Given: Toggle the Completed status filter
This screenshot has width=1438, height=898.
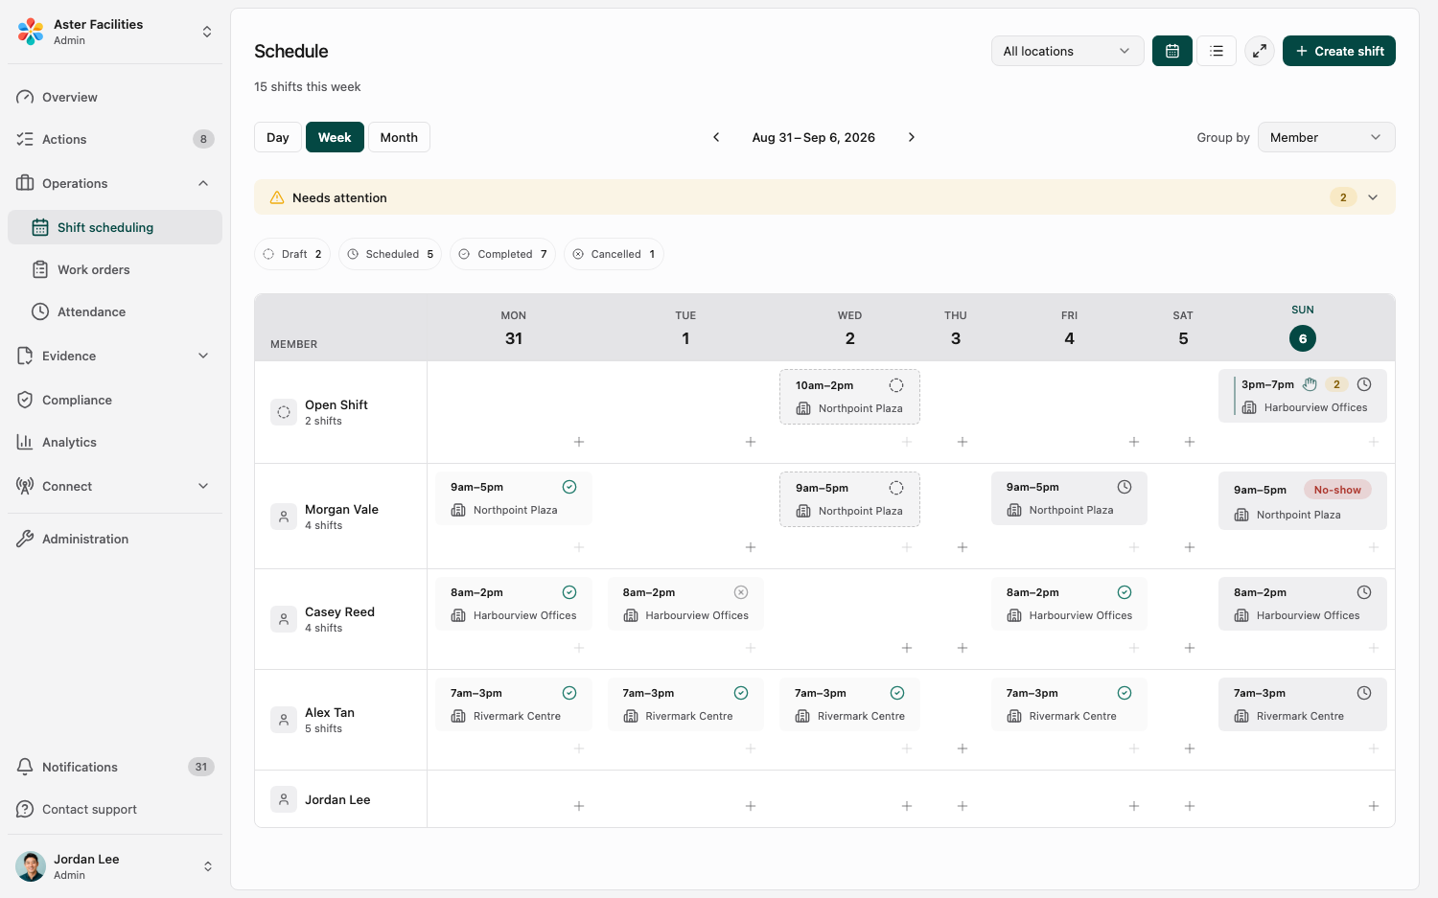Looking at the screenshot, I should [502, 254].
